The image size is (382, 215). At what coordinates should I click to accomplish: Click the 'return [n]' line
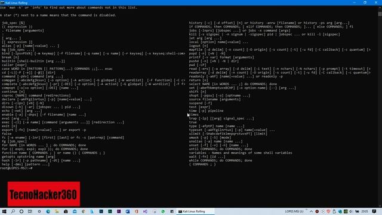coord(199,80)
